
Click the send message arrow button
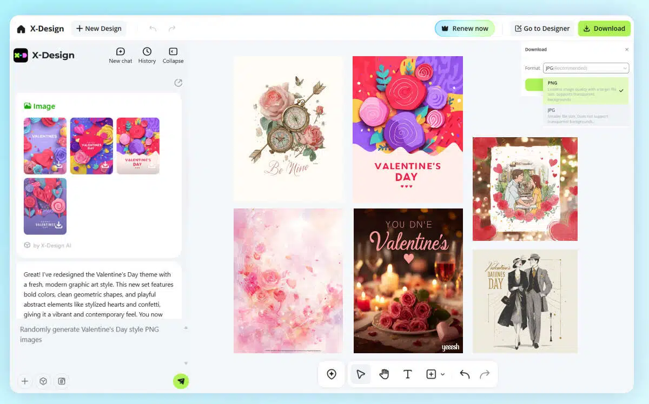click(181, 381)
